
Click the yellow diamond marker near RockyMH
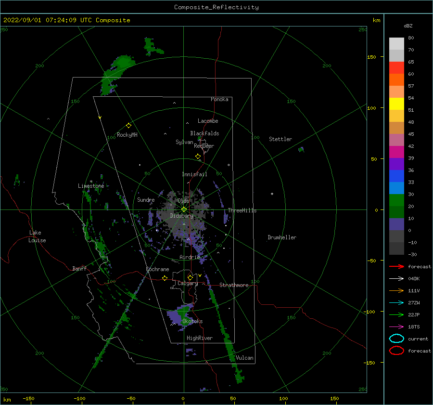[x=128, y=126]
